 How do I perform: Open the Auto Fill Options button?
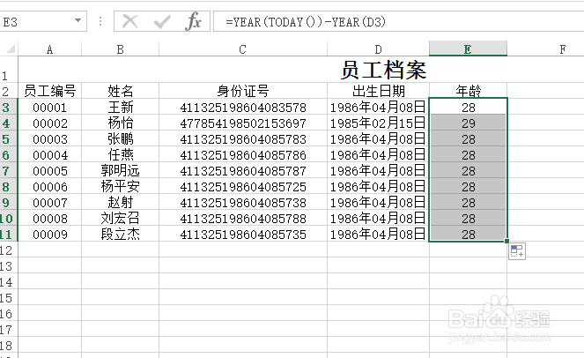[x=517, y=251]
